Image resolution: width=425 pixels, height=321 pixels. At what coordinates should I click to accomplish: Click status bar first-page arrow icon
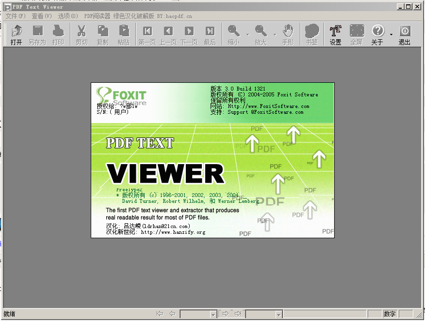coord(160,314)
